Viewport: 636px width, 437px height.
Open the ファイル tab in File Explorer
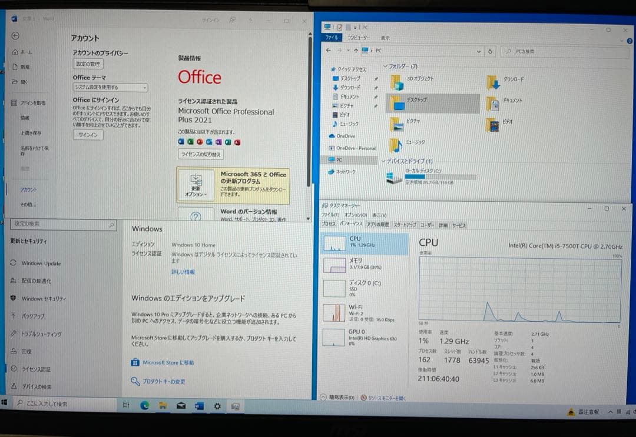tap(332, 38)
